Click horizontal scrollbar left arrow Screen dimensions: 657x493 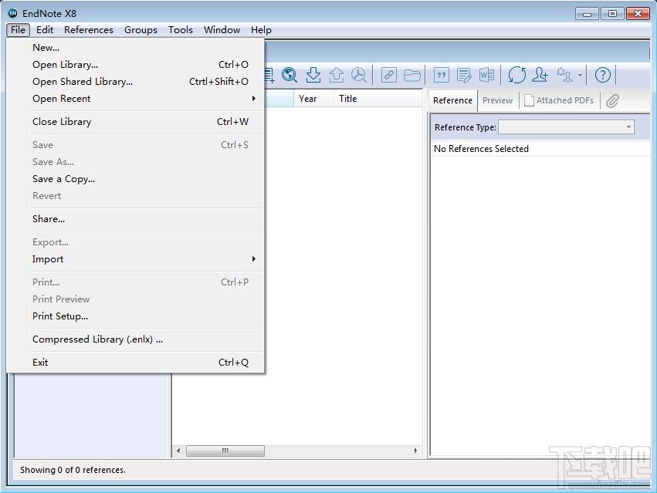point(178,451)
